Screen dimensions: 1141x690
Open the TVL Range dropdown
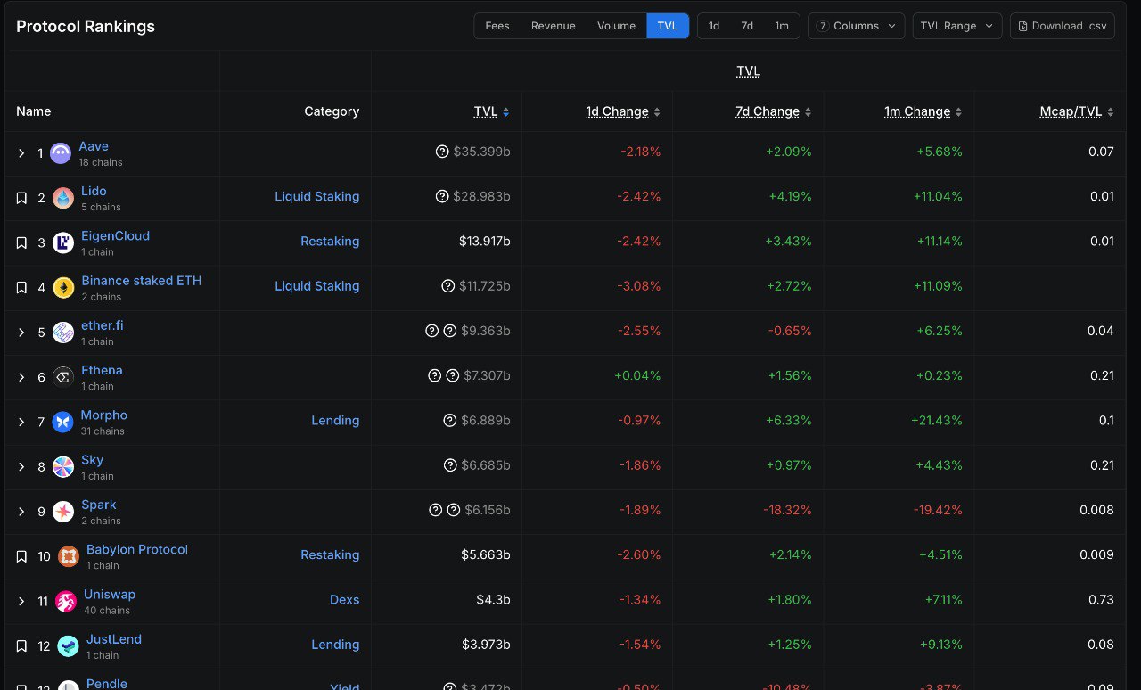pyautogui.click(x=956, y=26)
